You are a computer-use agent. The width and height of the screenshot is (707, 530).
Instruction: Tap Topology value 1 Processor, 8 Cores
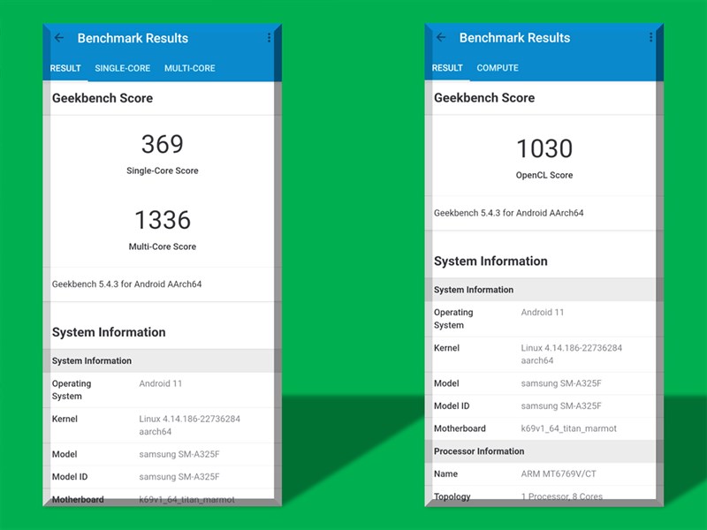[562, 496]
